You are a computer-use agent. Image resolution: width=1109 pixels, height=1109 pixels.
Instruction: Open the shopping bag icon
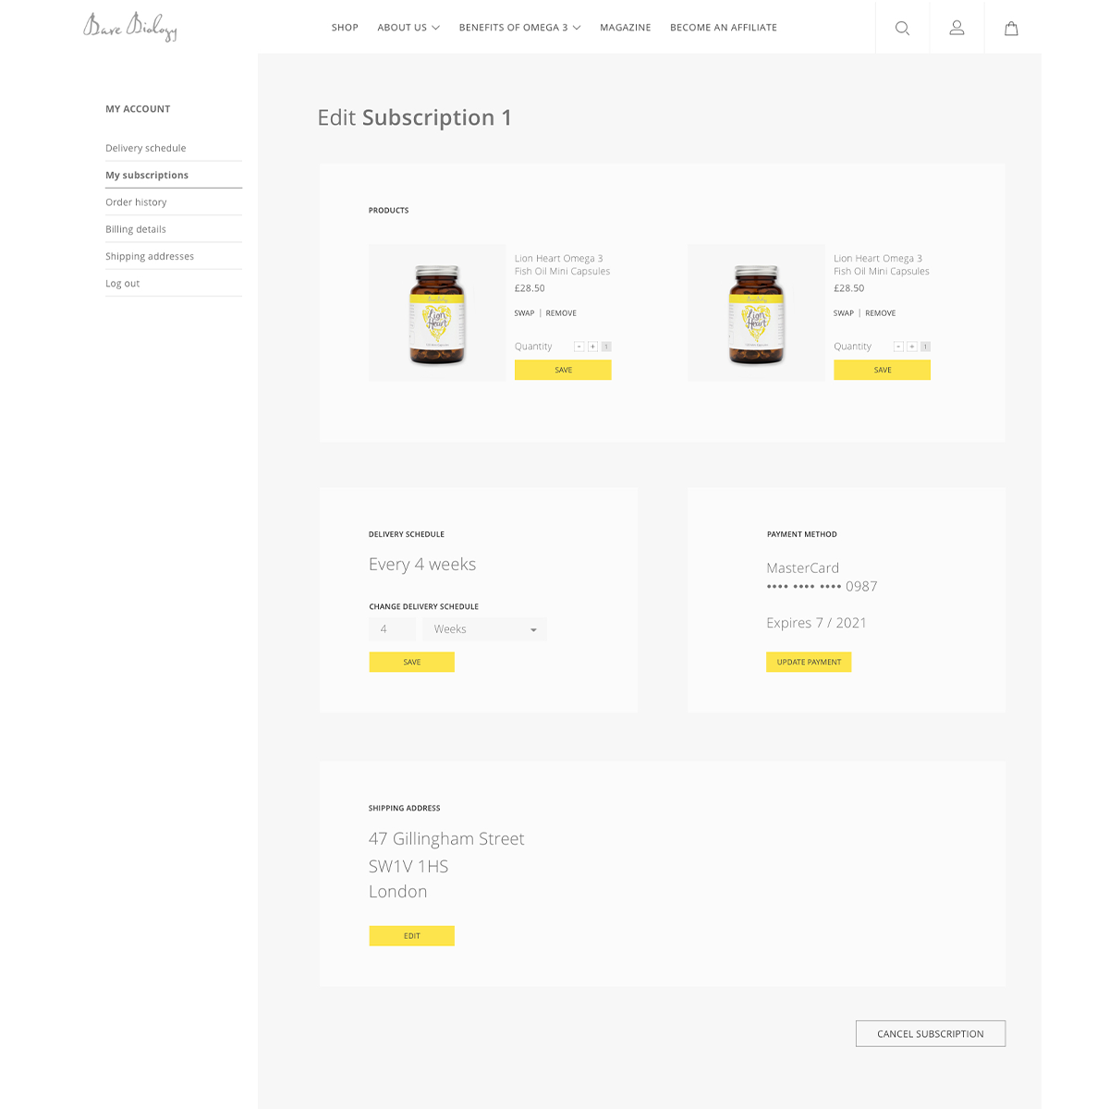(1011, 28)
